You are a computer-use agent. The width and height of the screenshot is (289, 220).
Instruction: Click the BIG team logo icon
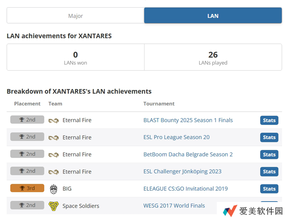pos(53,189)
